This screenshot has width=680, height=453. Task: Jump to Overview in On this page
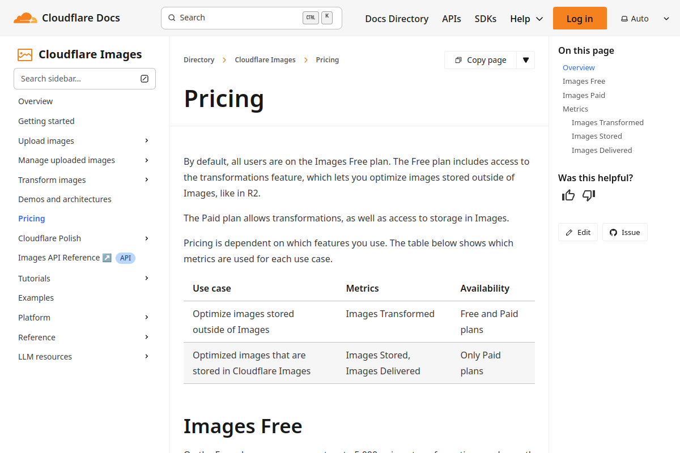click(x=579, y=67)
